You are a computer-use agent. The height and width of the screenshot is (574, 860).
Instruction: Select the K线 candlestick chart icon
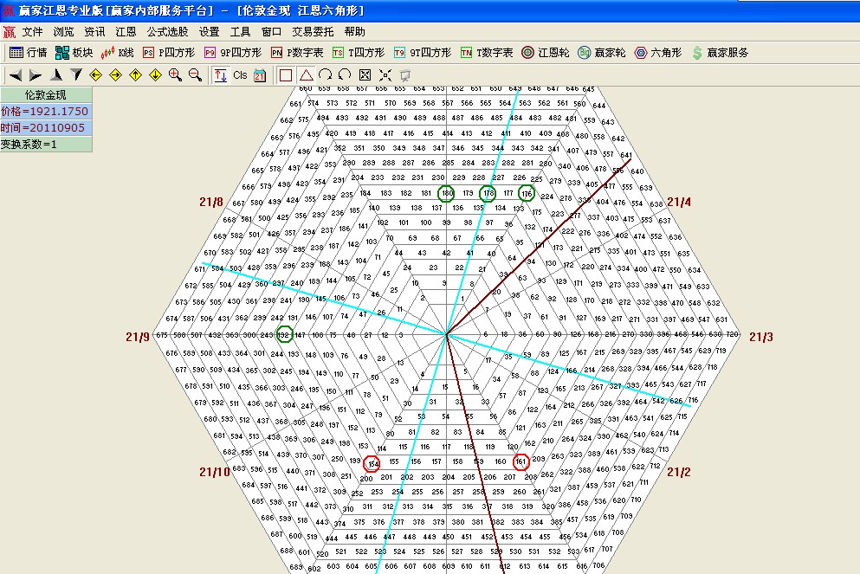(121, 51)
